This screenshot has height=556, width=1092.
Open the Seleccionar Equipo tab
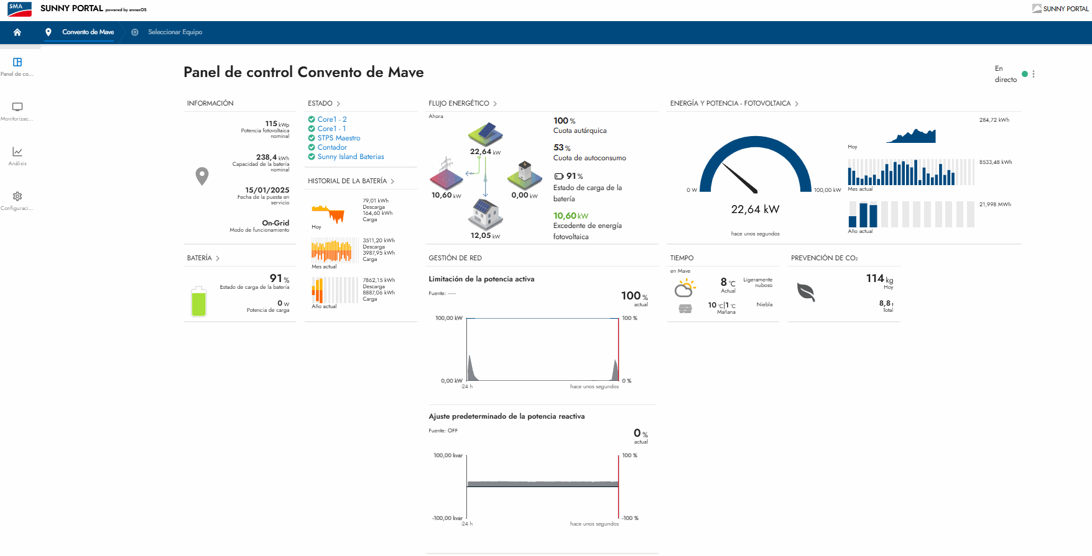coord(175,32)
